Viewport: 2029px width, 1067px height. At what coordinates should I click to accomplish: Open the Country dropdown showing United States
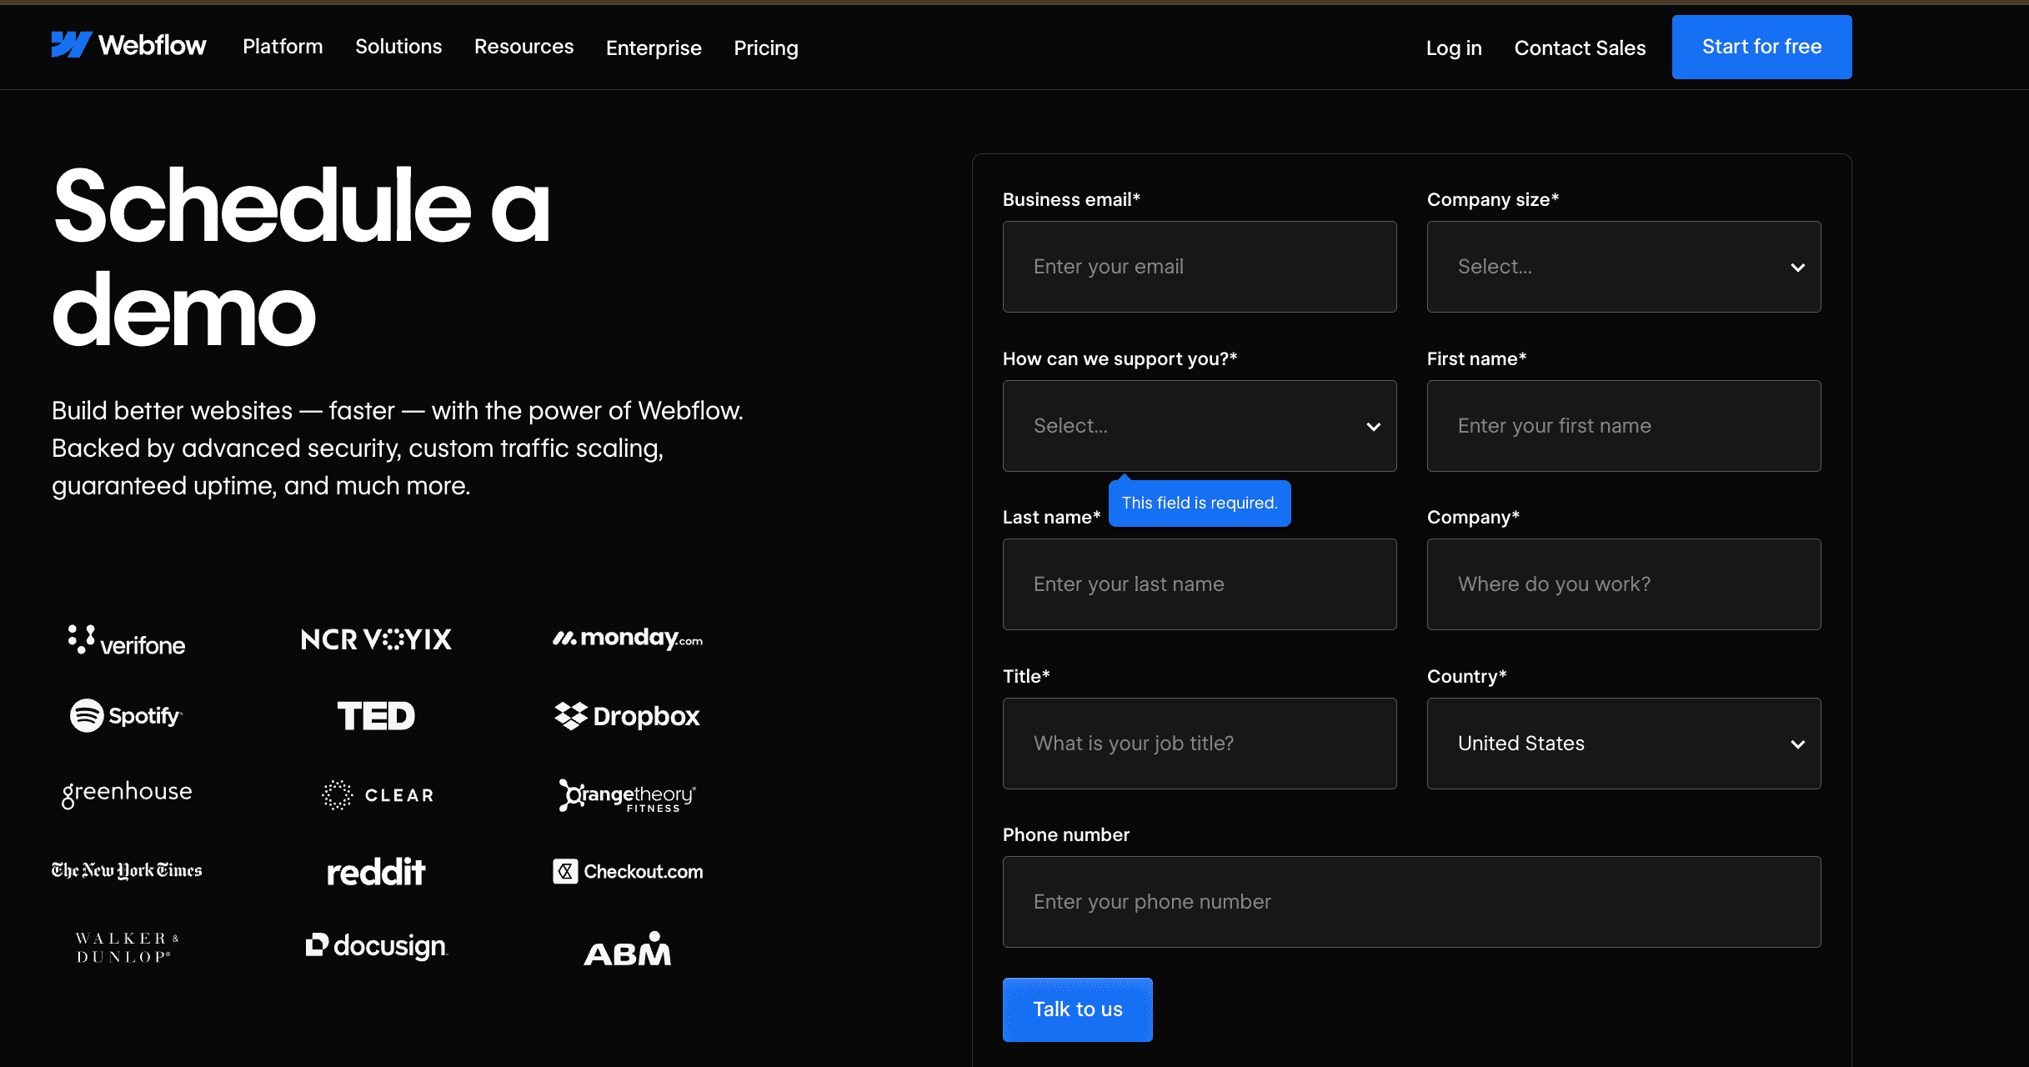tap(1622, 743)
